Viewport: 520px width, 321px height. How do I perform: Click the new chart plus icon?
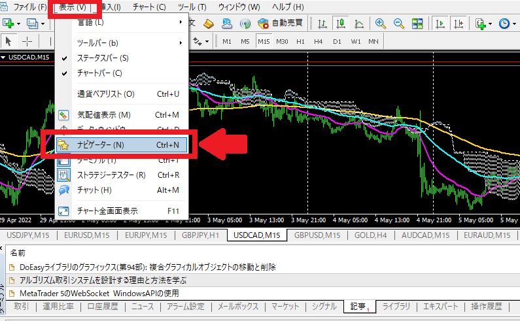tap(8, 24)
